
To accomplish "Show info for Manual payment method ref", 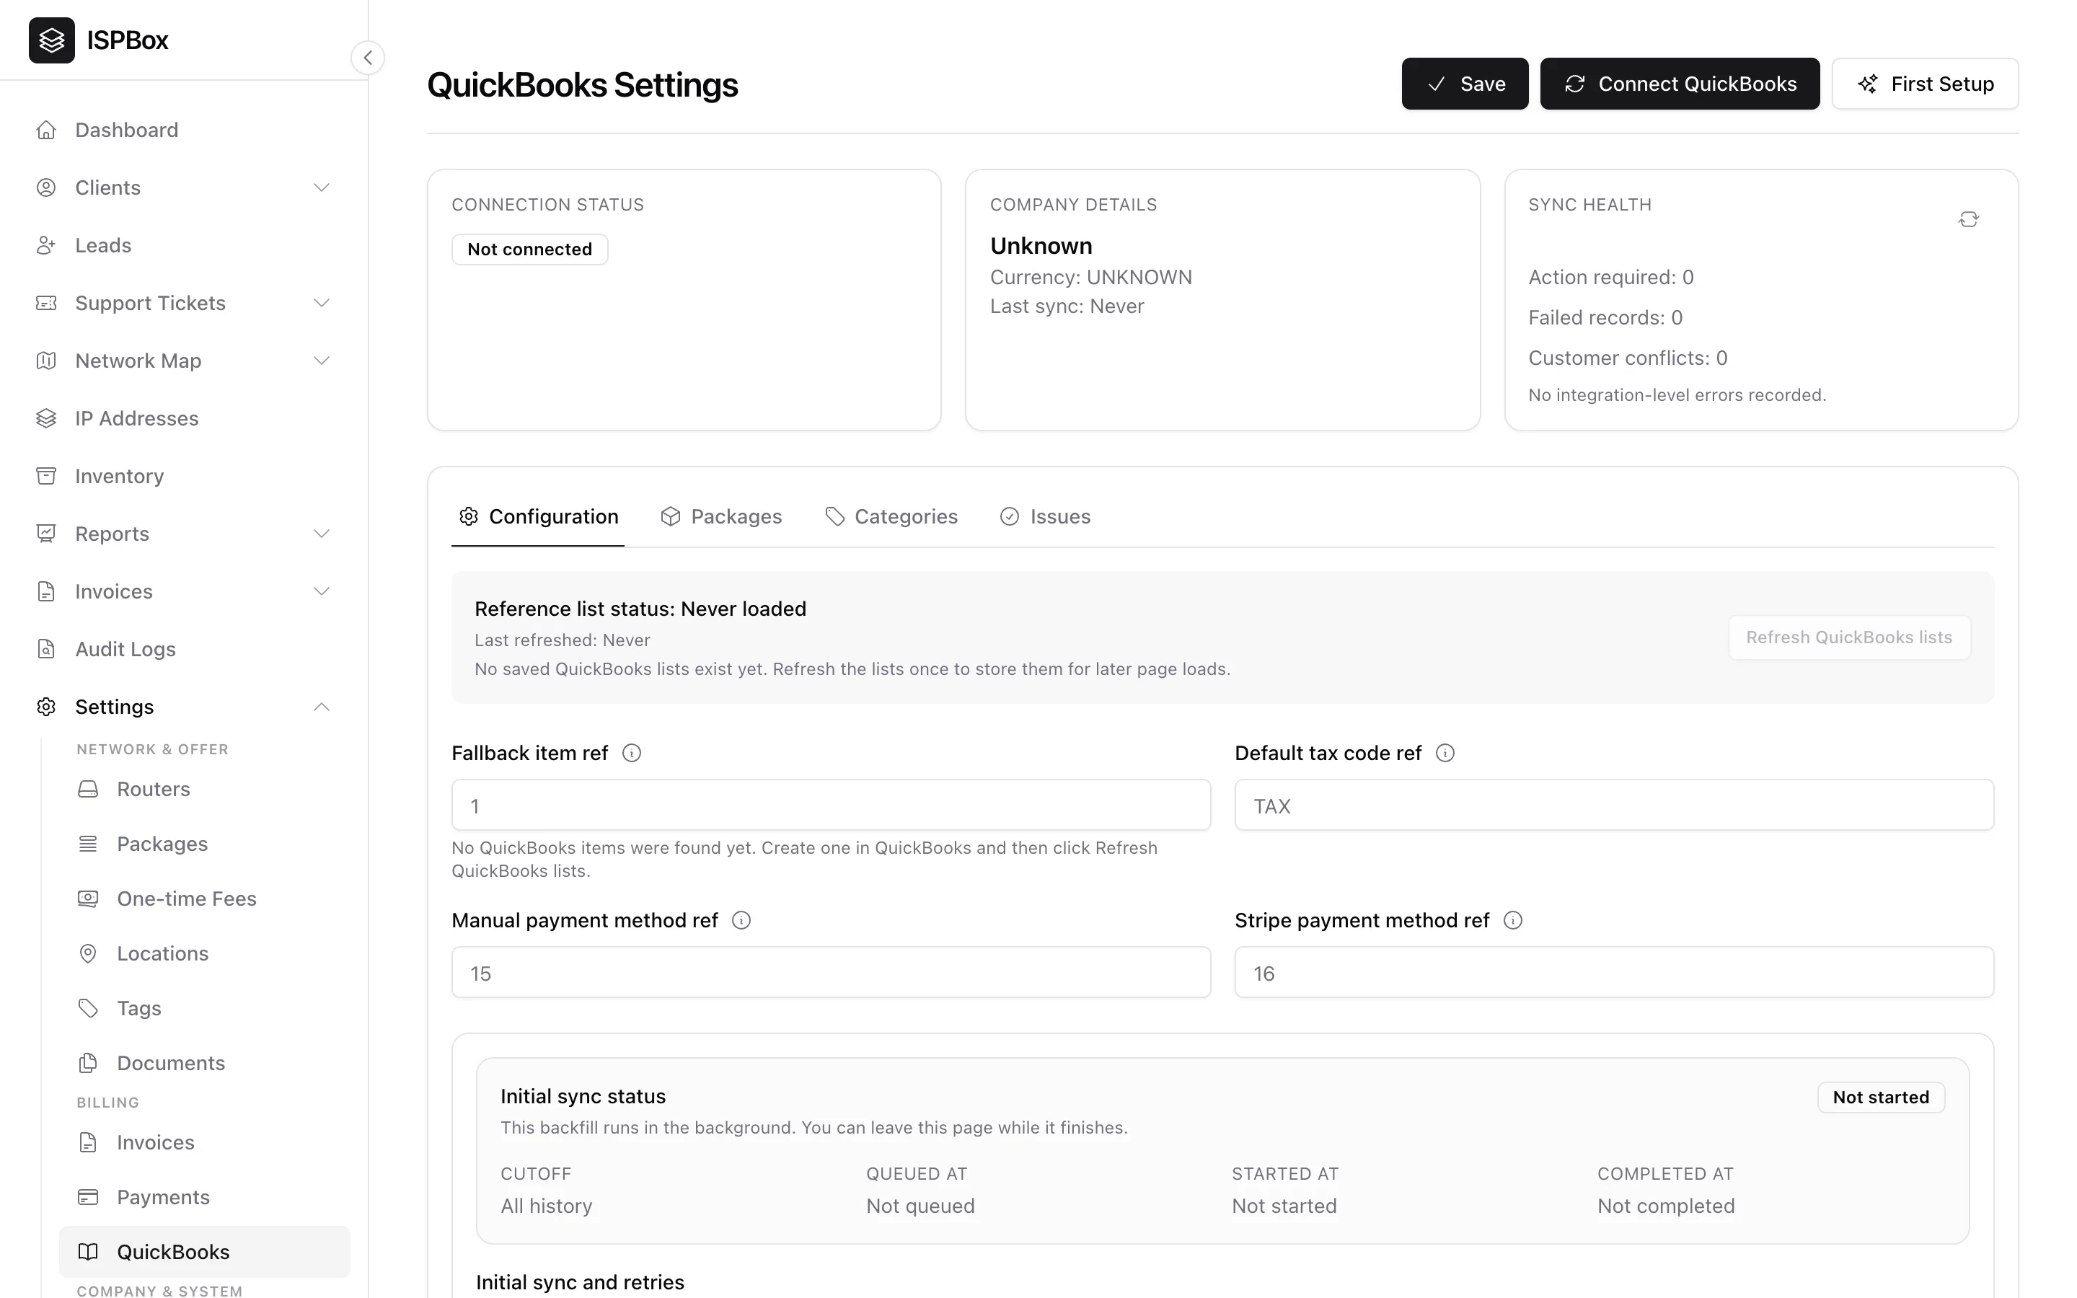I will [741, 920].
